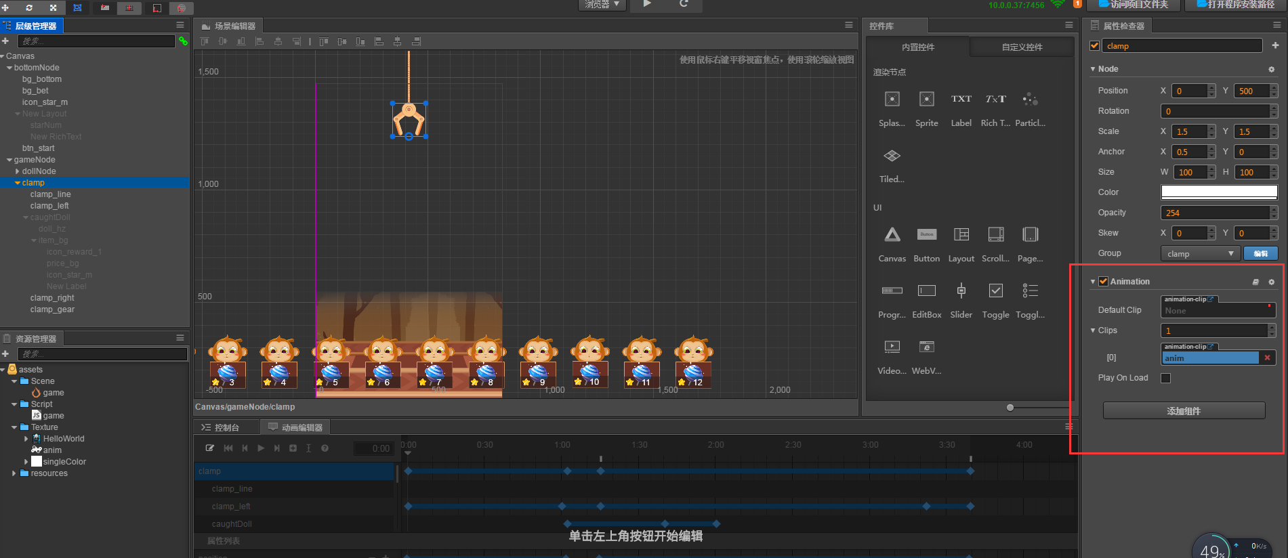Click the 访问项目文件夹 button
The image size is (1288, 558).
coord(1133,5)
